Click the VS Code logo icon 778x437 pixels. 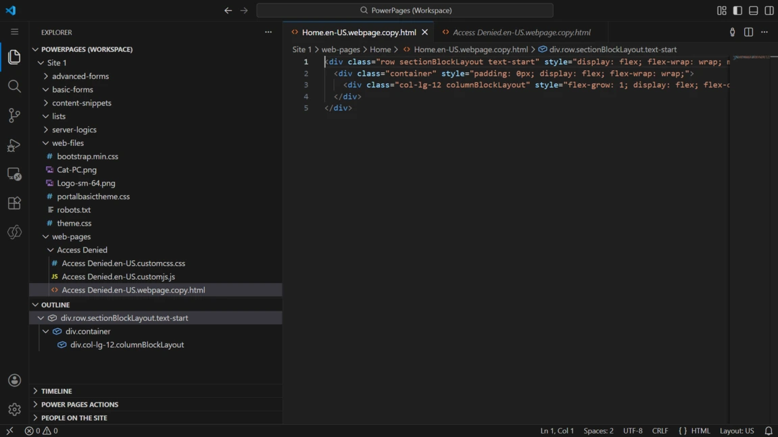click(x=10, y=10)
